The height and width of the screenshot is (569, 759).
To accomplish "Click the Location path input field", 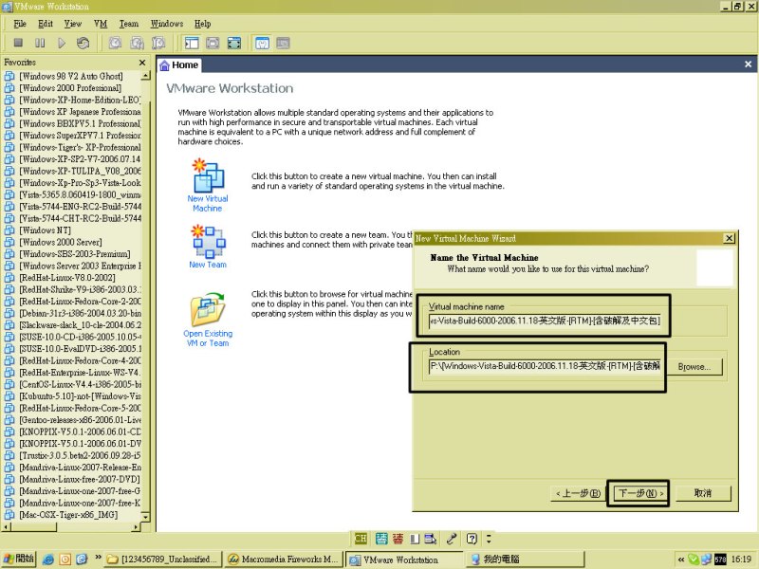I will pyautogui.click(x=545, y=366).
